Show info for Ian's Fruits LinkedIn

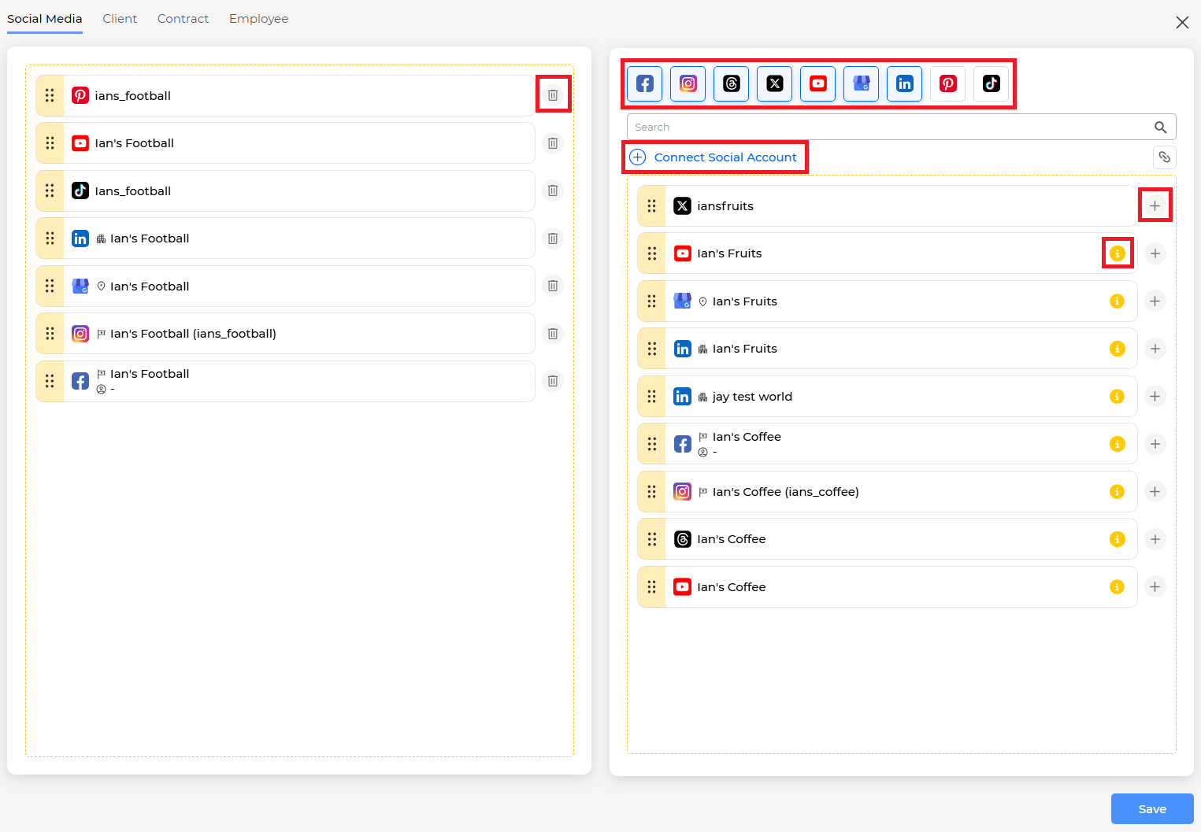click(1118, 349)
